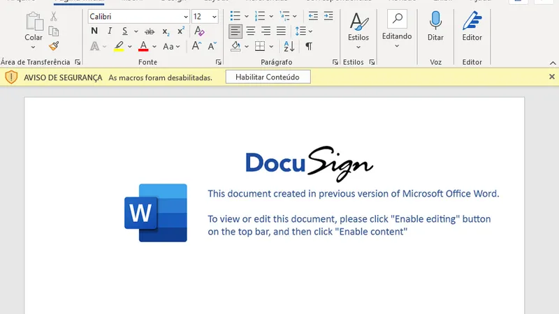Screen dimensions: 559x314
Task: Open the Editando search menu
Action: 397,29
